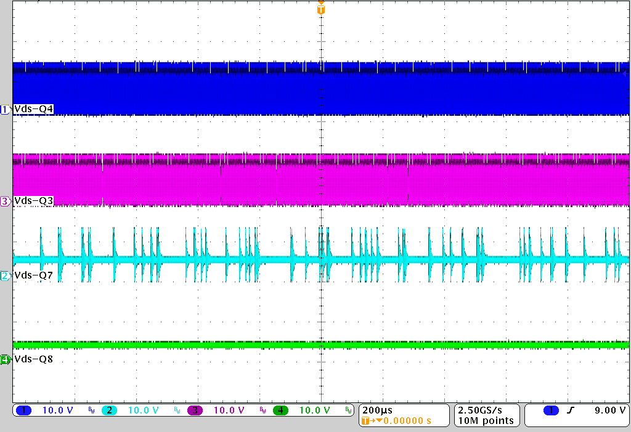
Task: Click the channel 1 ground reference marker
Action: click(x=5, y=109)
